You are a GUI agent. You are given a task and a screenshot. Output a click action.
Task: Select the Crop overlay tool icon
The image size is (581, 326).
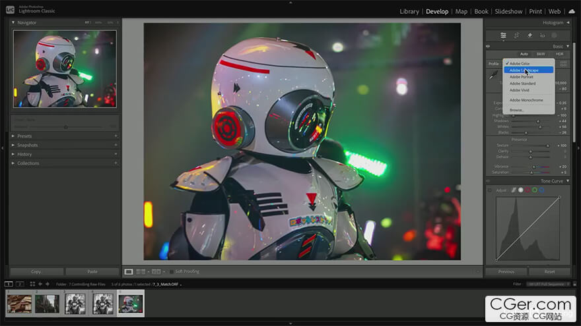516,35
